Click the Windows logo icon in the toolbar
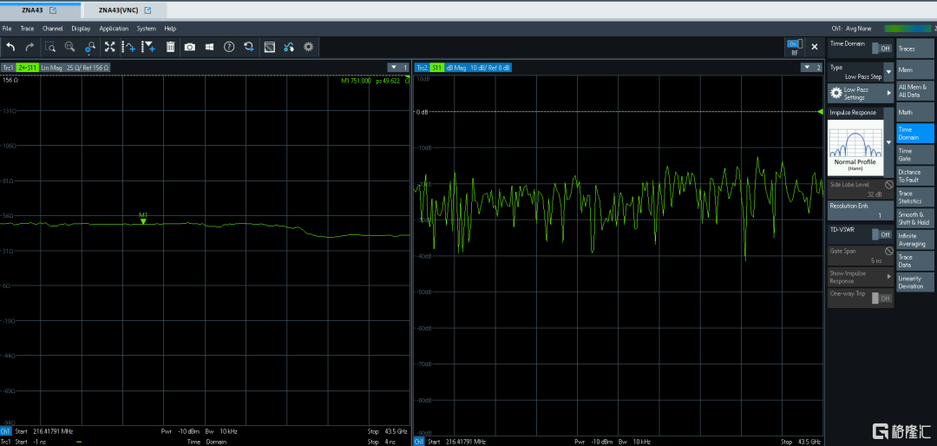 point(209,47)
